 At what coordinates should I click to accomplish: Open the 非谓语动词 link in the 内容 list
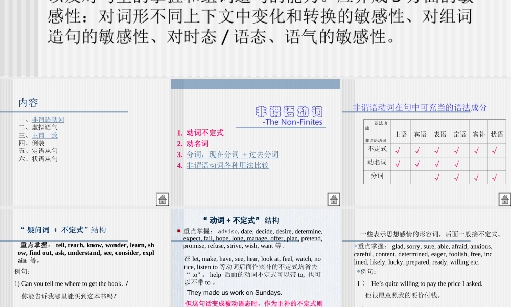48,120
